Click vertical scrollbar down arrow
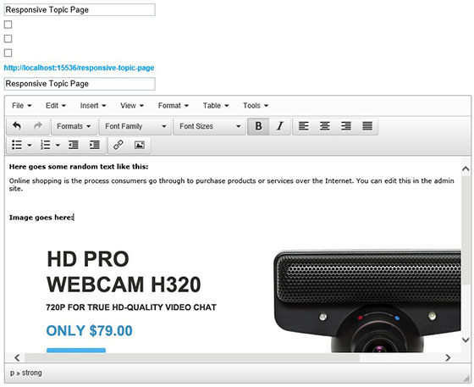The width and height of the screenshot is (474, 387). (466, 340)
